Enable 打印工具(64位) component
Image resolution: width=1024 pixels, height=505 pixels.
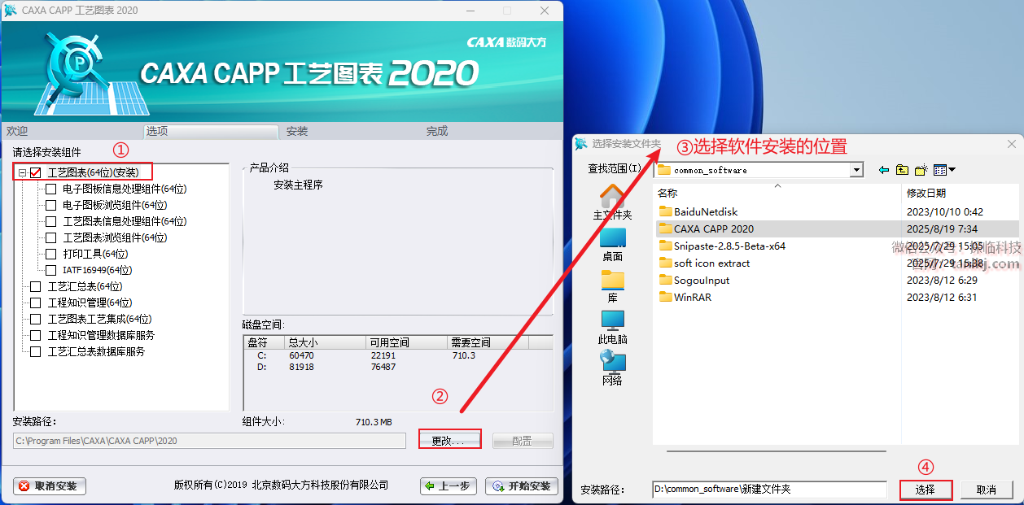51,254
